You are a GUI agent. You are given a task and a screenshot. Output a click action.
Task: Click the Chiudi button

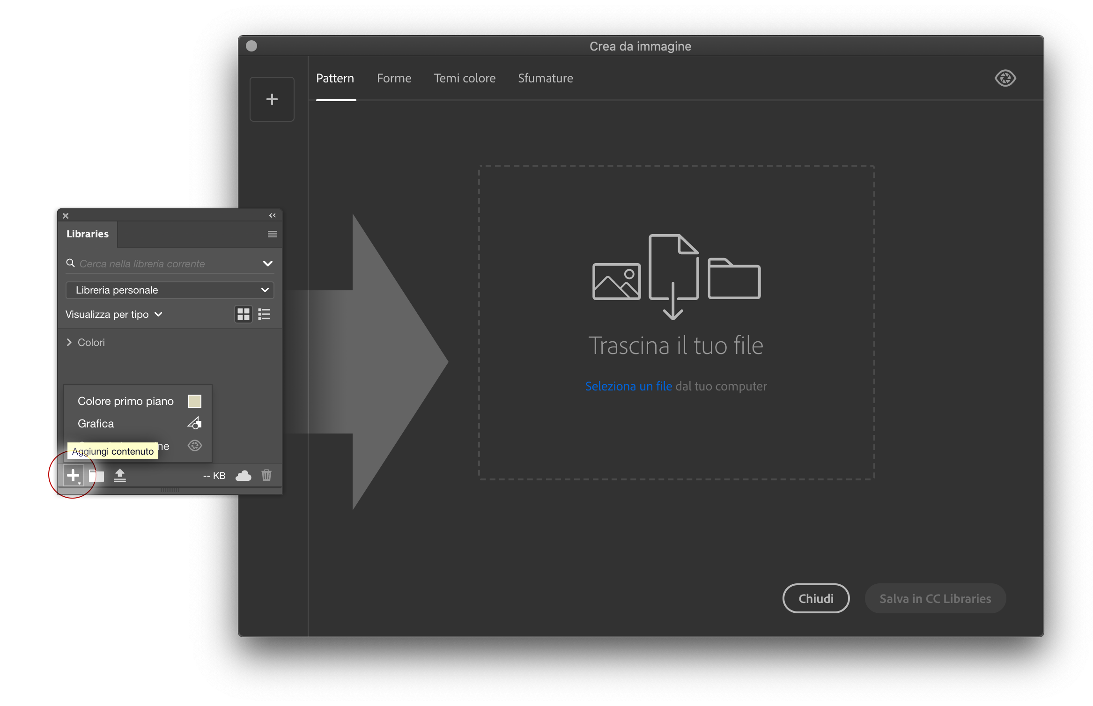click(x=815, y=598)
